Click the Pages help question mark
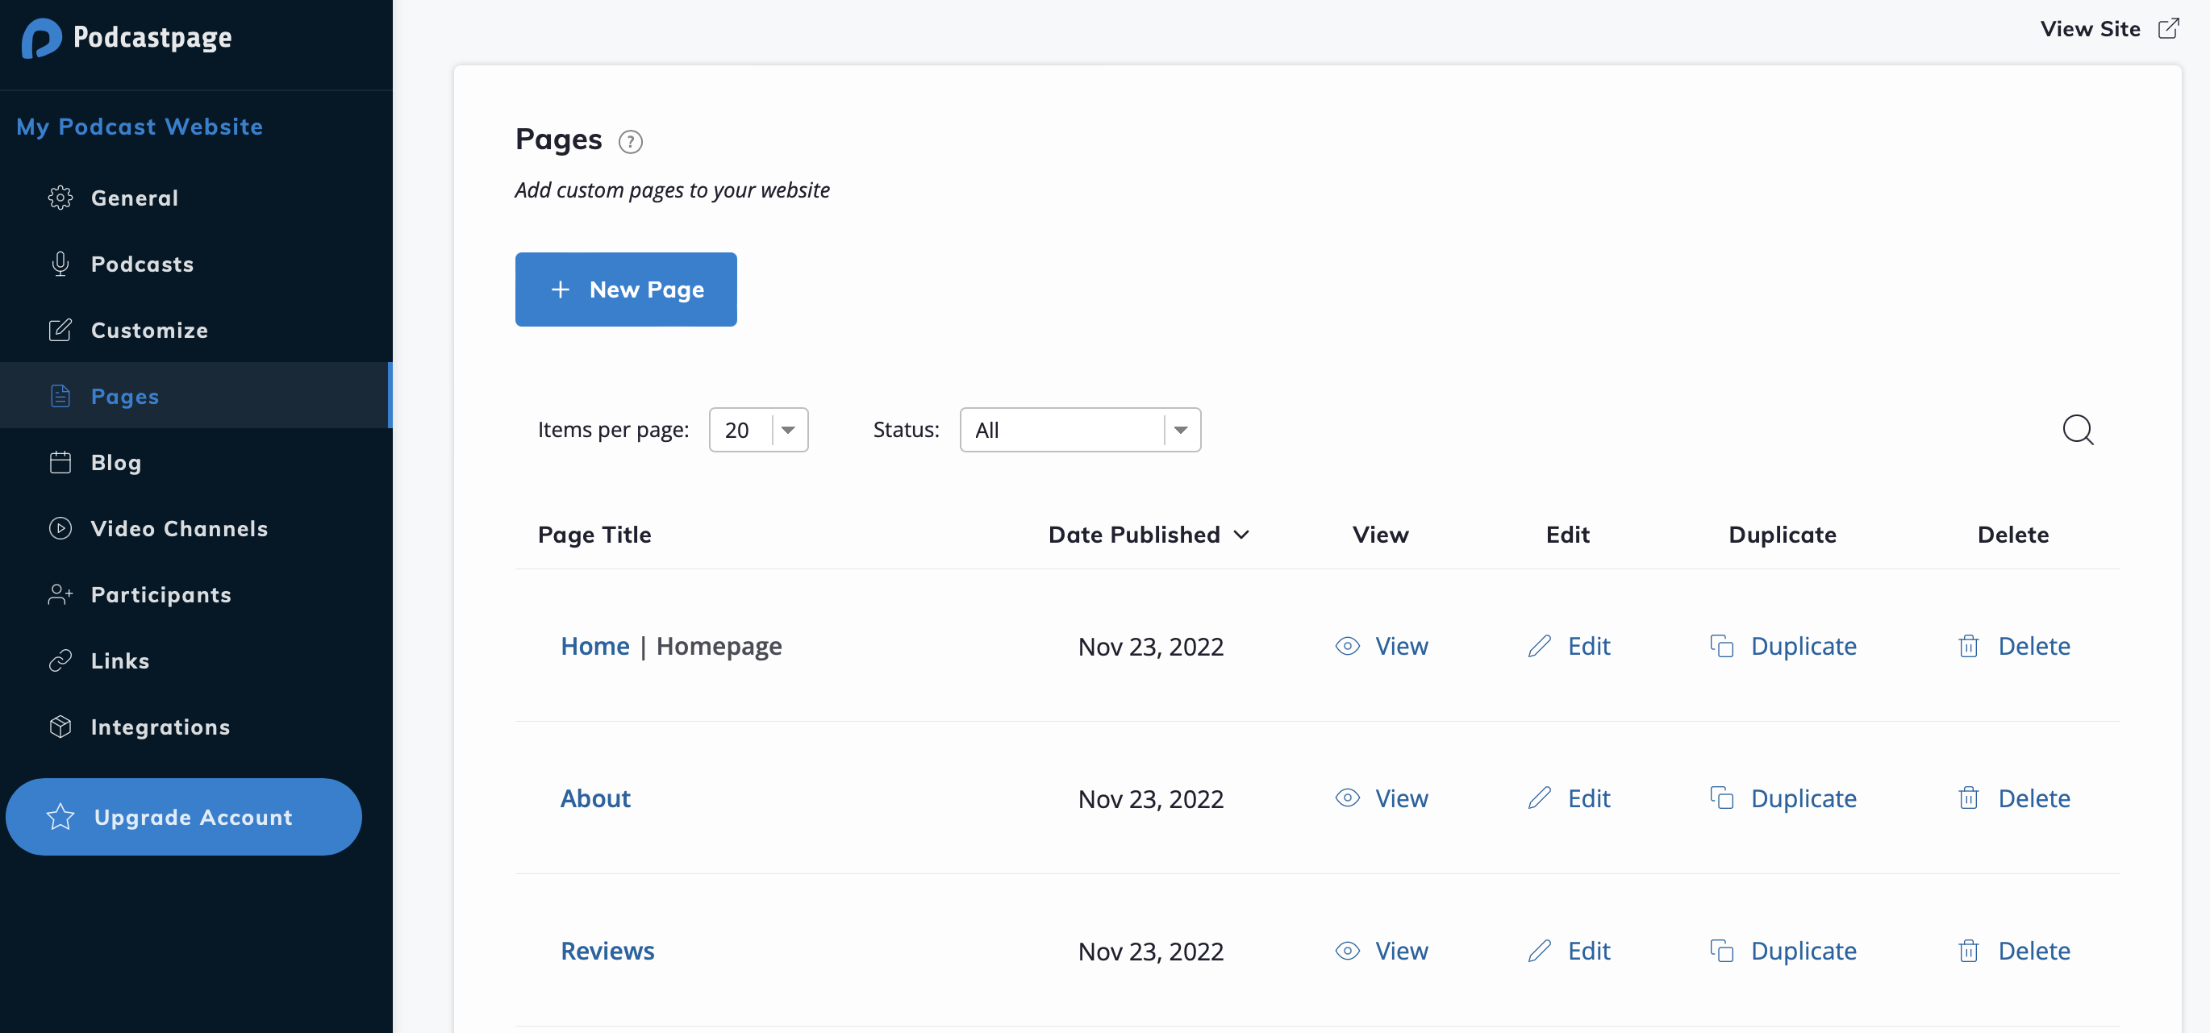 click(x=631, y=142)
